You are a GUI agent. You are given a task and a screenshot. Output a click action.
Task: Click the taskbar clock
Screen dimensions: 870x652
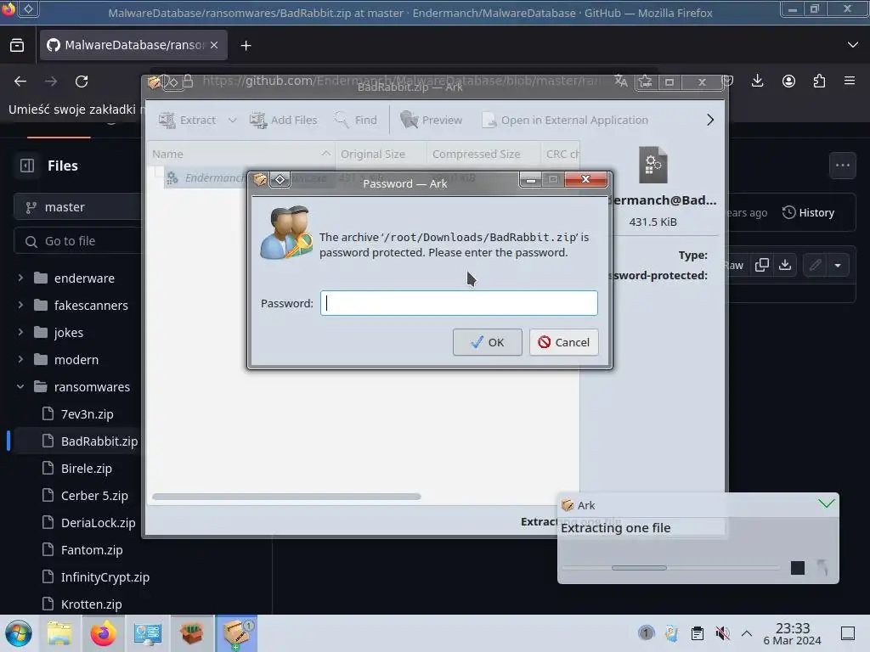[793, 633]
